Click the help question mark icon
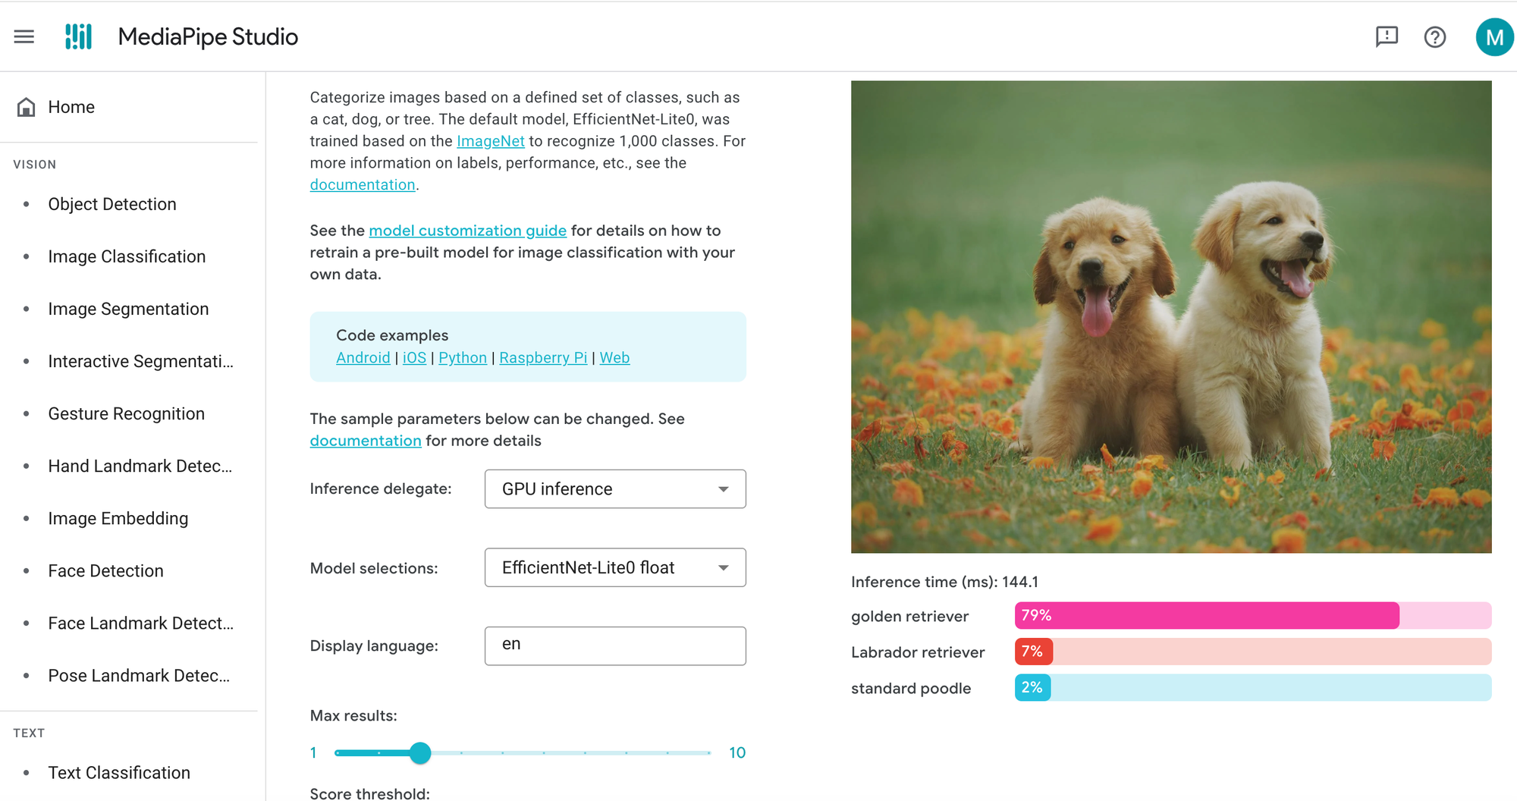This screenshot has width=1517, height=801. click(x=1434, y=37)
